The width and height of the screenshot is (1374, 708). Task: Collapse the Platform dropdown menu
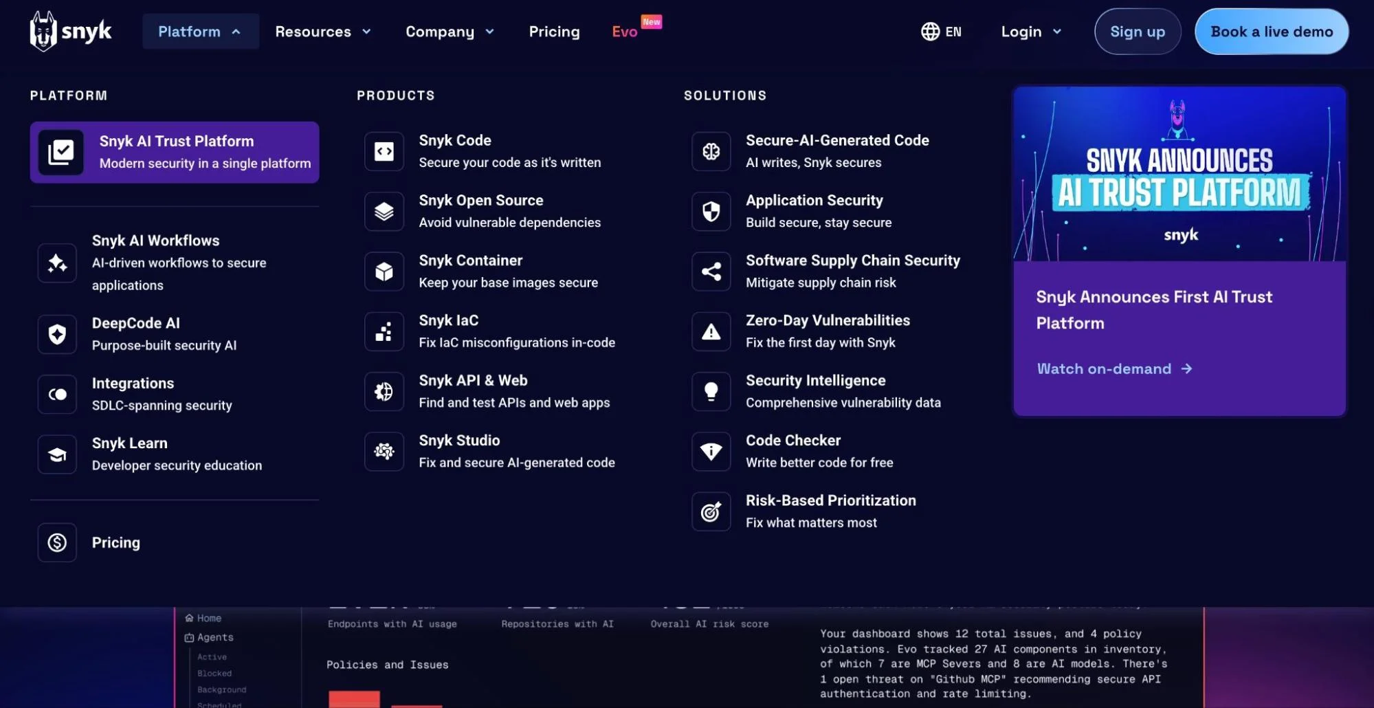pos(200,32)
